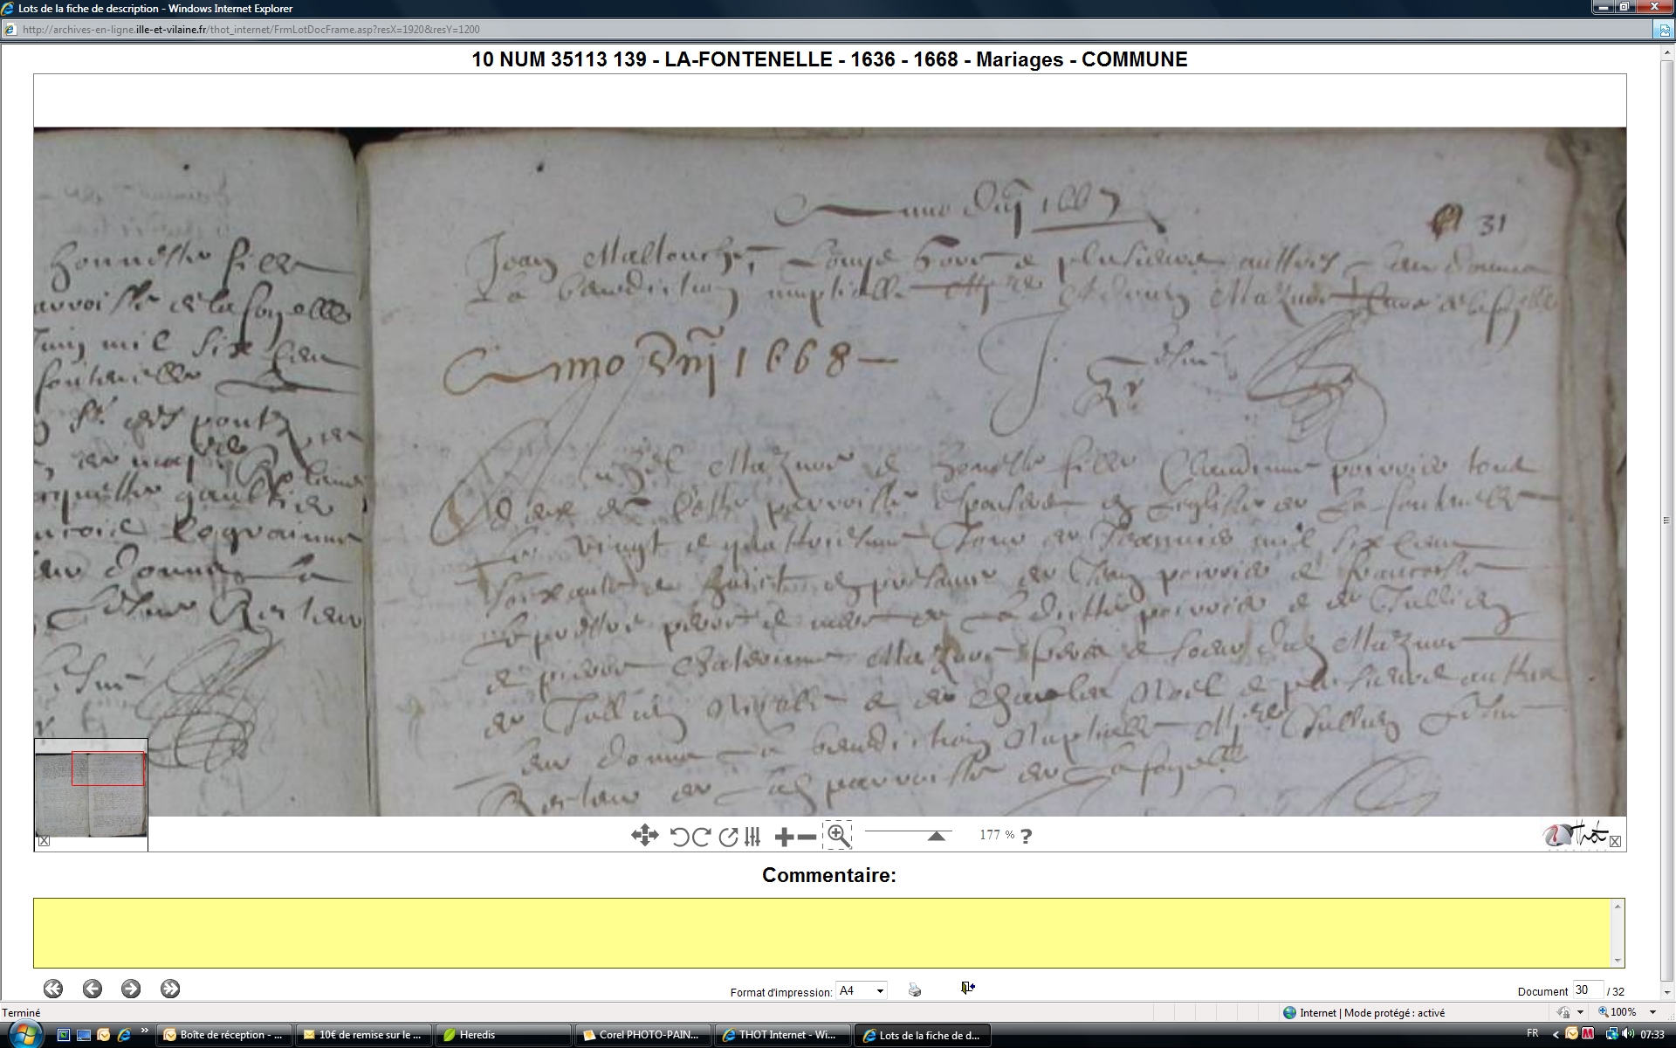This screenshot has height=1048, width=1676.
Task: Select the pan/move image tool
Action: click(644, 836)
